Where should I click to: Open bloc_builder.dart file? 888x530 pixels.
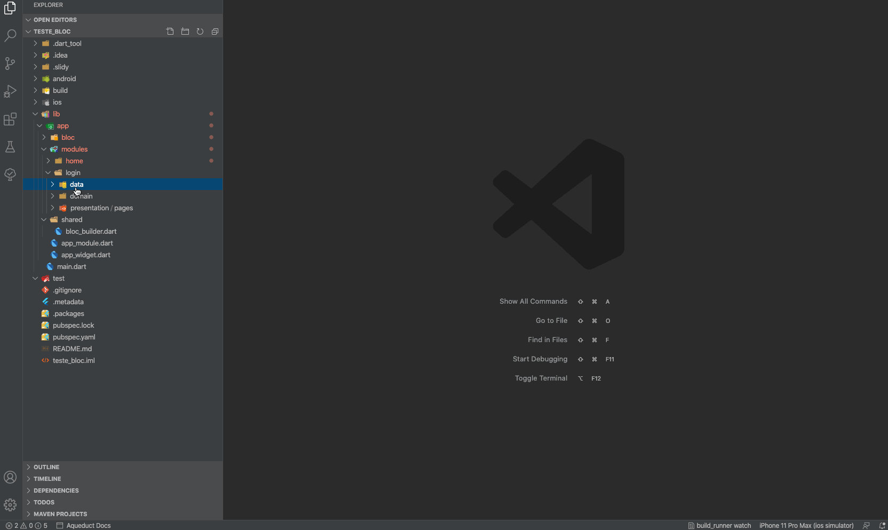[123, 232]
